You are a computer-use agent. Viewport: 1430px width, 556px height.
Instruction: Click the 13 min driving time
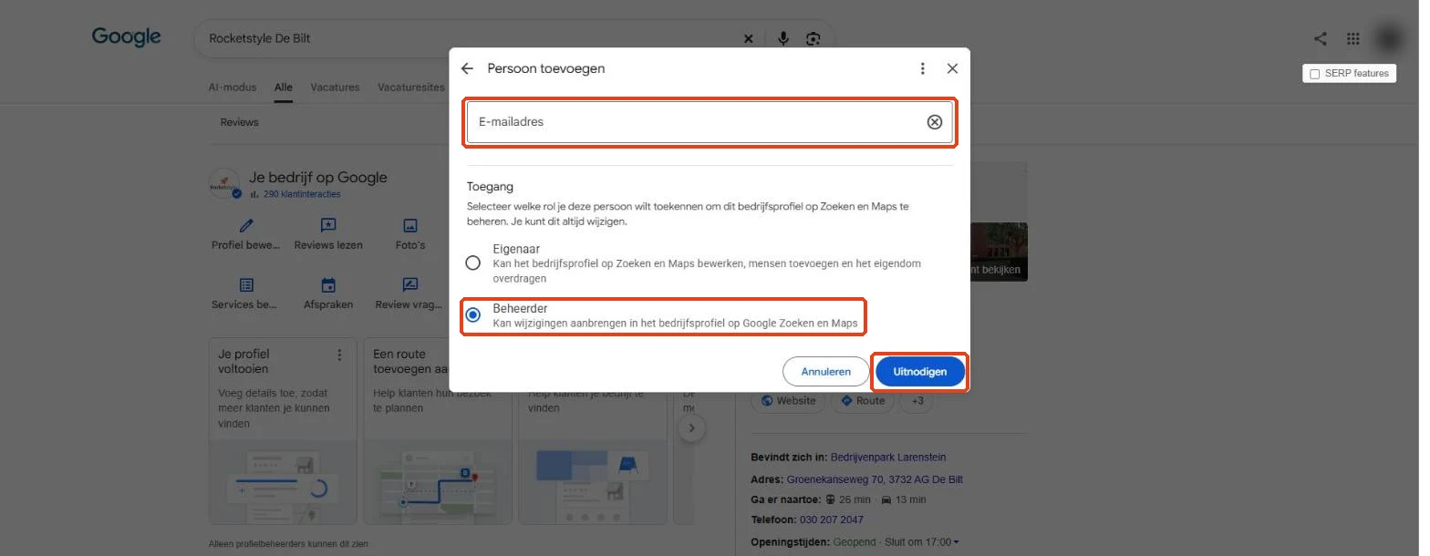[x=911, y=499]
